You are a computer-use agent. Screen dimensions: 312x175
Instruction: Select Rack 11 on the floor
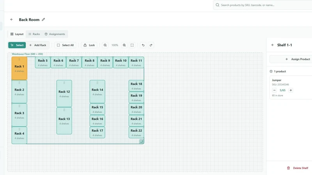[x=136, y=63]
